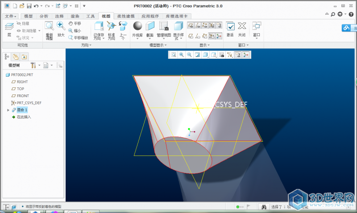This screenshot has height=213, width=357.
Task: Customize the quick access toolbar dropdown
Action: pos(84,6)
